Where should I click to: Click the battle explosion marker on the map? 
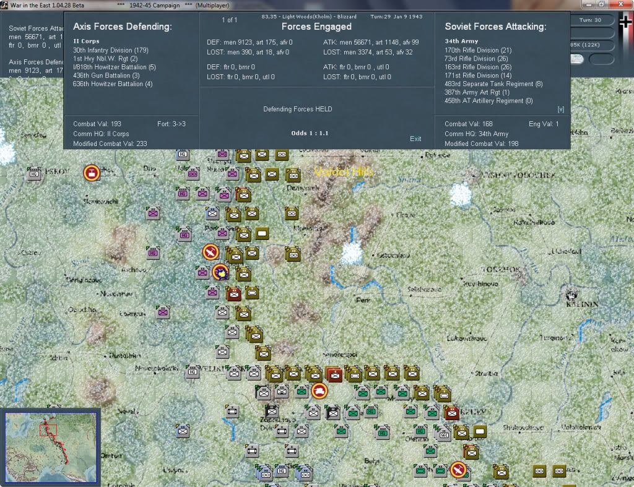(x=221, y=273)
